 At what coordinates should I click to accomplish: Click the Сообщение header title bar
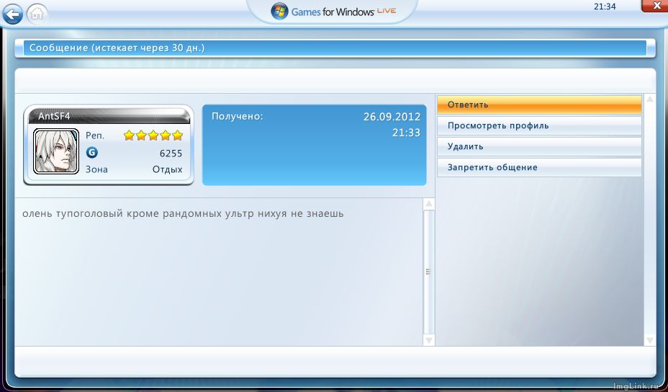click(x=335, y=48)
